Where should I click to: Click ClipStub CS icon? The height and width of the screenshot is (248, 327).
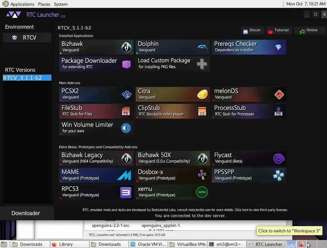202,111
